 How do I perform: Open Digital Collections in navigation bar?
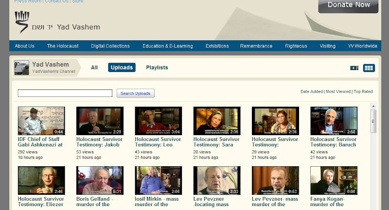coord(110,46)
